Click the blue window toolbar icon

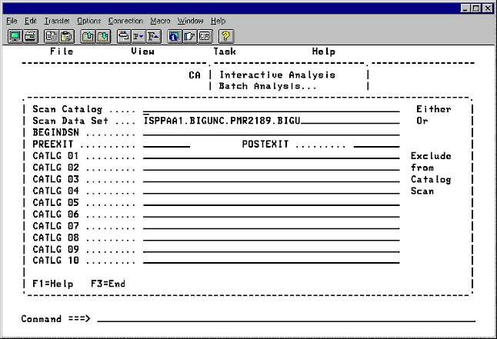[x=175, y=36]
